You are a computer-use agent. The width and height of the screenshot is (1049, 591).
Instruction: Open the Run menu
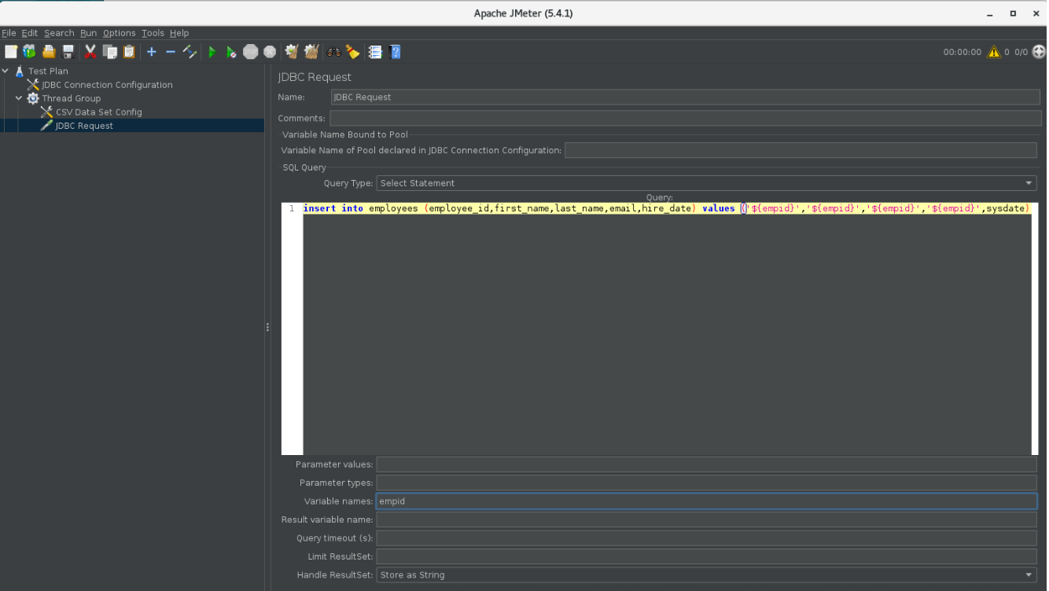click(88, 33)
